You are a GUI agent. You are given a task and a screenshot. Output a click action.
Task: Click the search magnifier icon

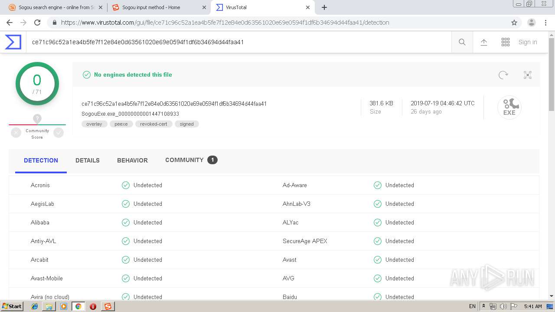462,42
